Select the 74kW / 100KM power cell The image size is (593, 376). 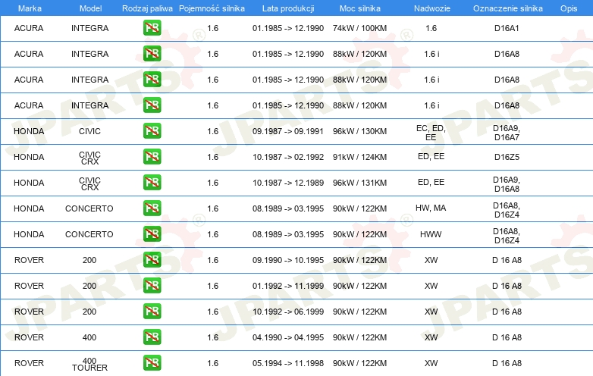pyautogui.click(x=359, y=28)
